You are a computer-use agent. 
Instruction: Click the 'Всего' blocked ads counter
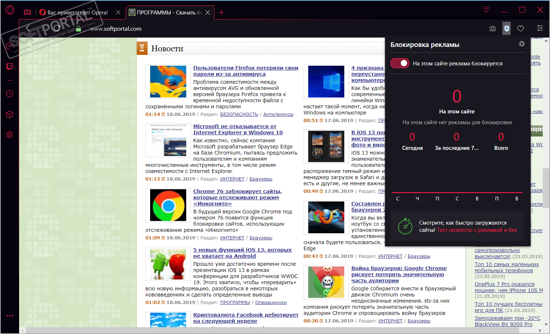point(501,141)
